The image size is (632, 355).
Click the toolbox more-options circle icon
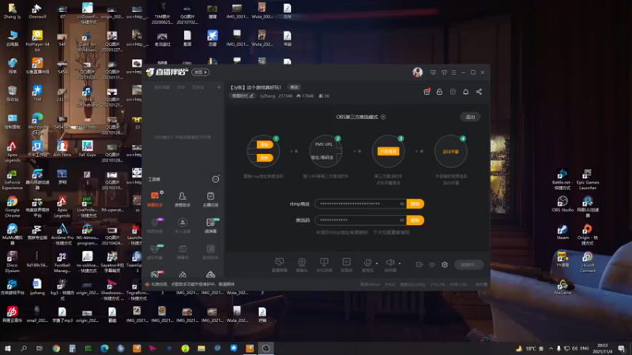(216, 179)
